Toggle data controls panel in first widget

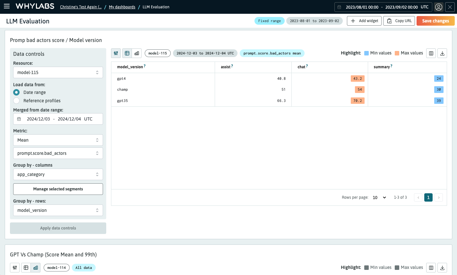point(116,53)
